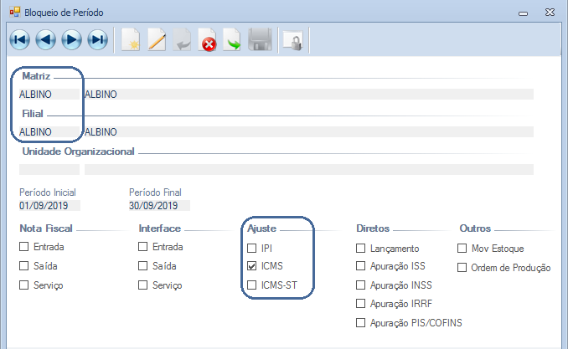
Task: Uncheck the ICMS adjustment checkbox
Action: click(x=252, y=266)
